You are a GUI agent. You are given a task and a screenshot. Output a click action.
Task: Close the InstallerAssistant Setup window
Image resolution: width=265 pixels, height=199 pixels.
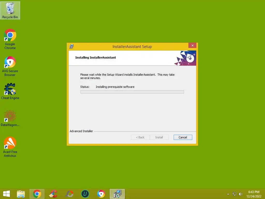pos(192,45)
